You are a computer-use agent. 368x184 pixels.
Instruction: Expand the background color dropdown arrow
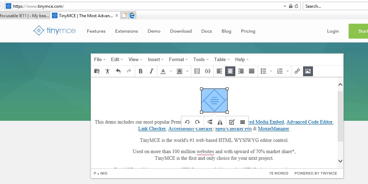[187, 71]
